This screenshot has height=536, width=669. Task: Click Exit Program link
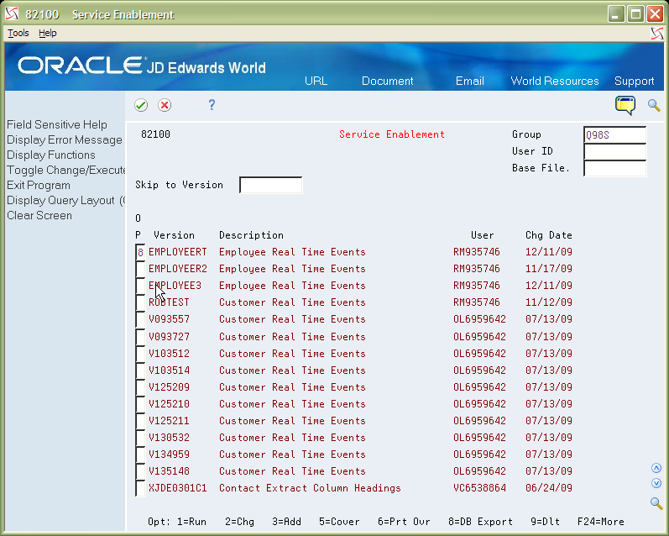pos(39,186)
